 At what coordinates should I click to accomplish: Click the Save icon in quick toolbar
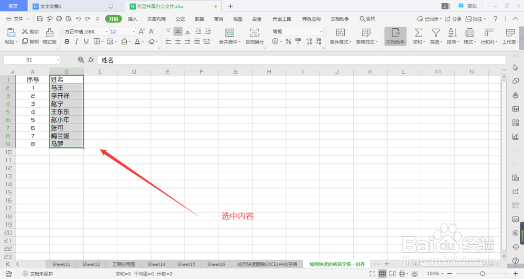pos(40,19)
